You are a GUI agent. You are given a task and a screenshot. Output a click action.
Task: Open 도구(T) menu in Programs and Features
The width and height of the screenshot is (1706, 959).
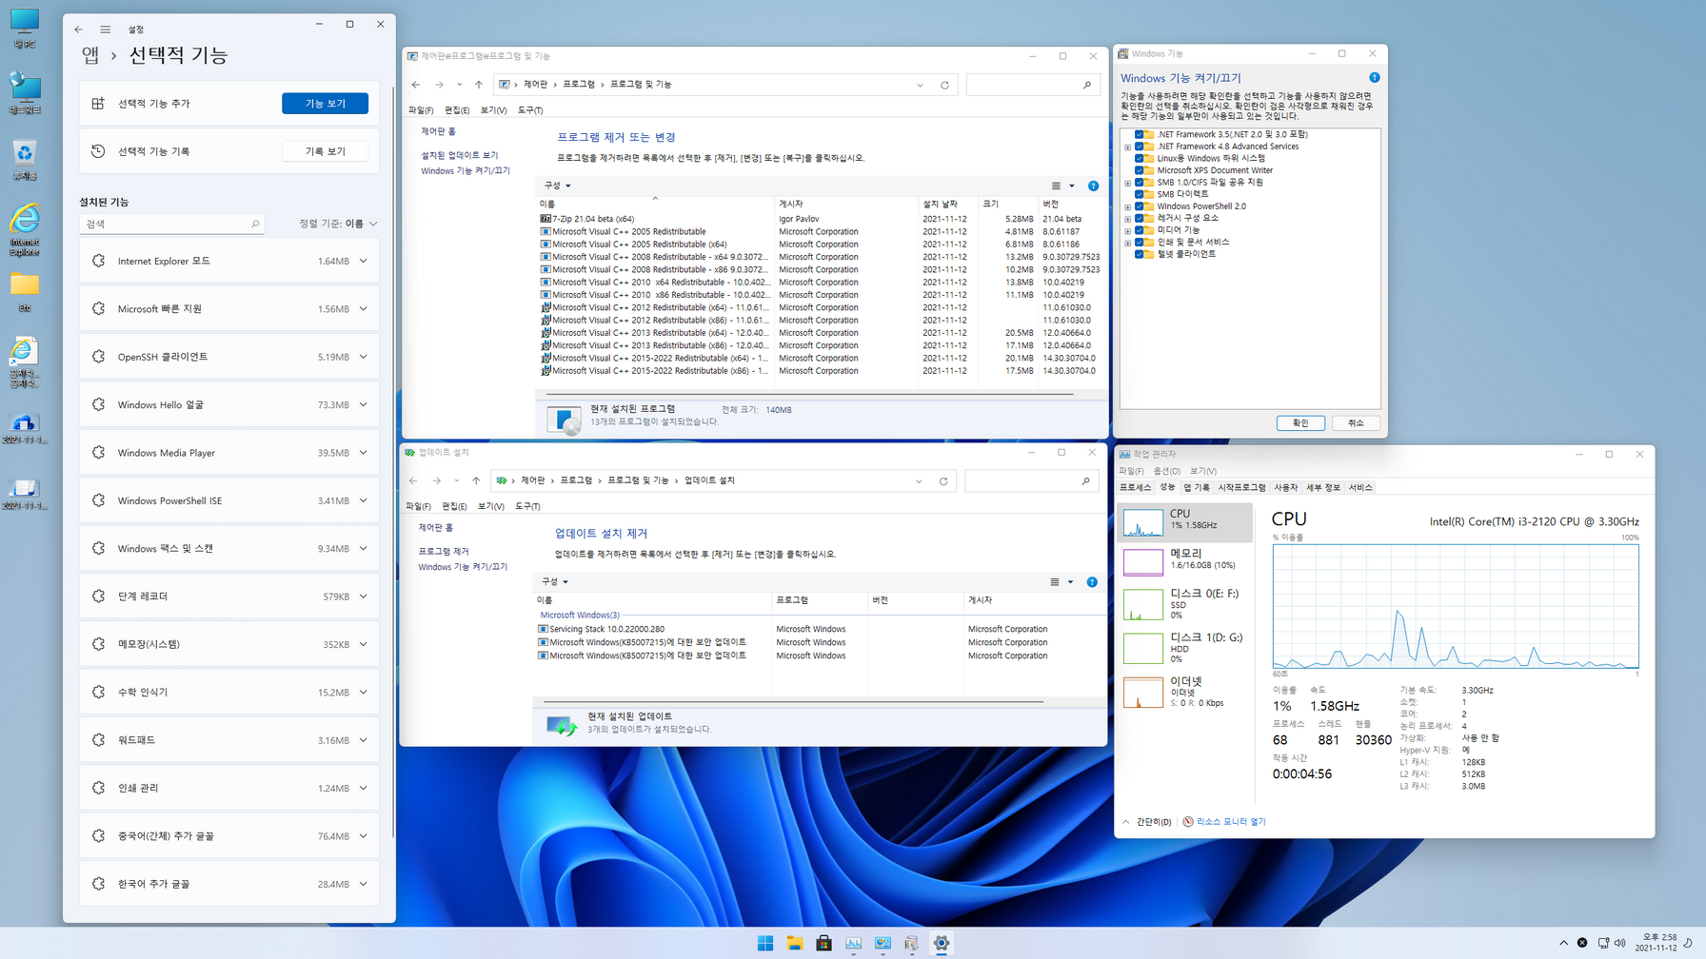pos(530,110)
